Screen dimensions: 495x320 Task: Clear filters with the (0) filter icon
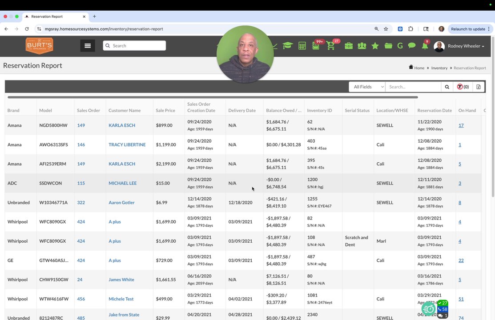tap(463, 87)
